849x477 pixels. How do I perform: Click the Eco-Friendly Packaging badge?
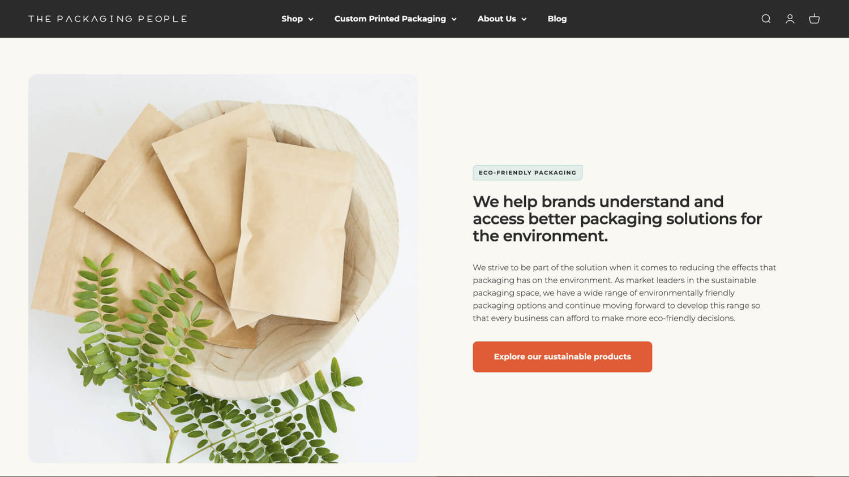[x=528, y=172]
